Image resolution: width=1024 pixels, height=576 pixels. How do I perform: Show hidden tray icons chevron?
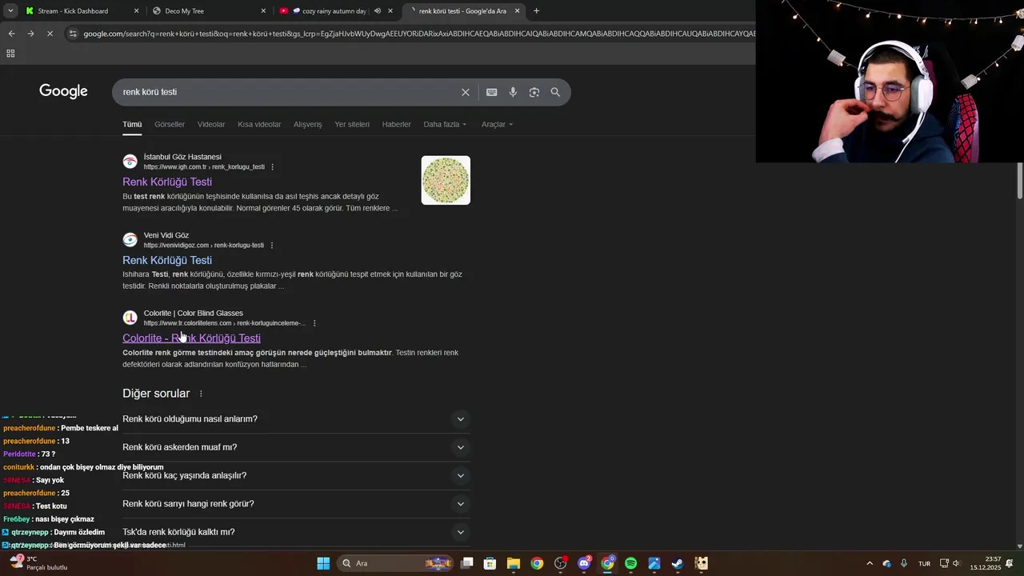tap(870, 563)
